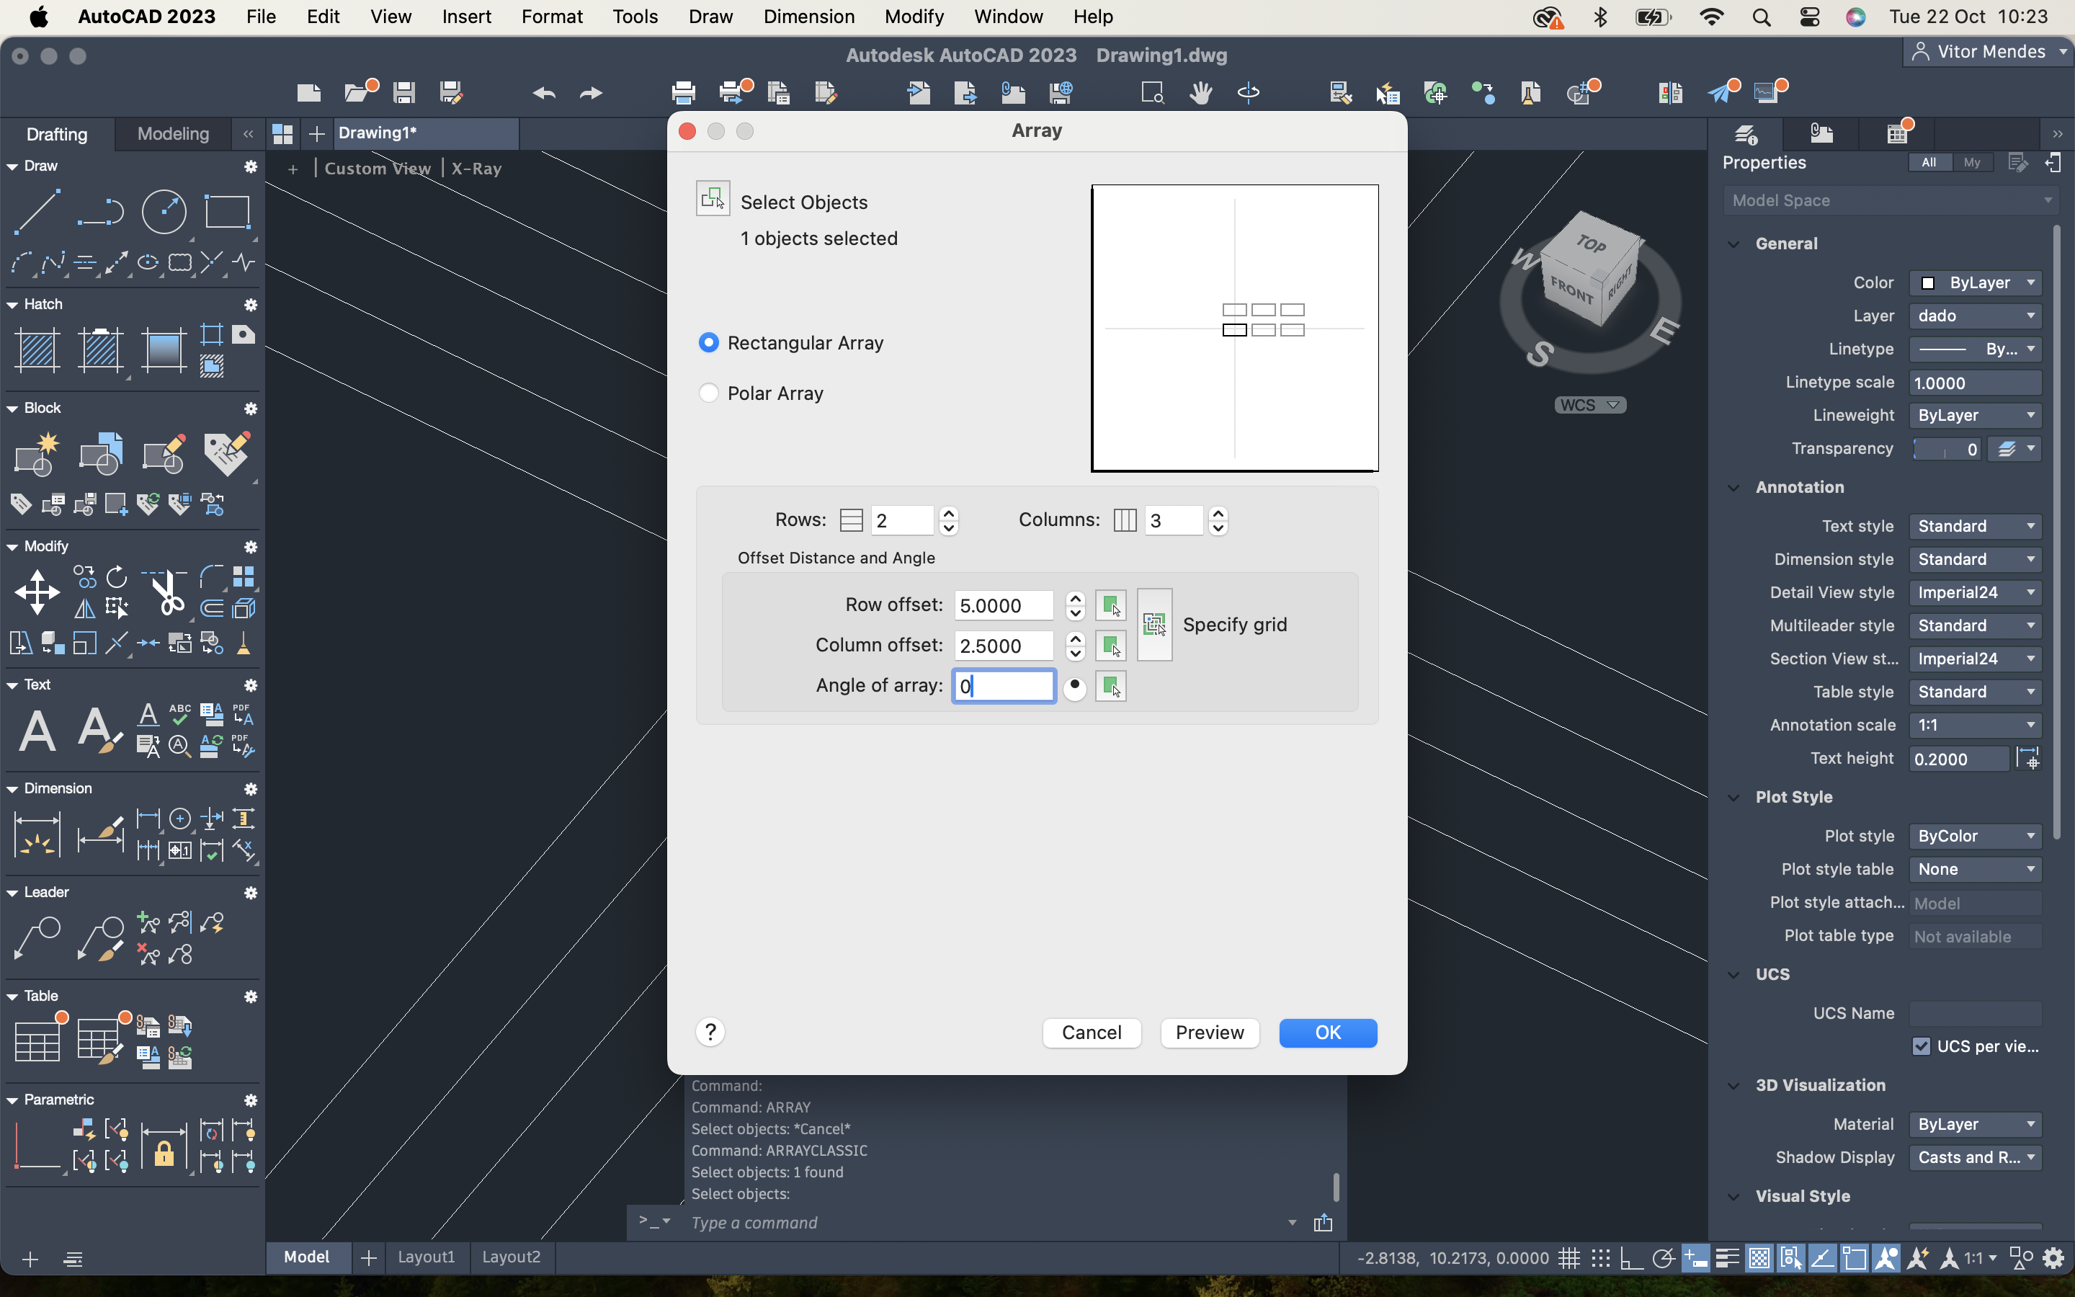The image size is (2075, 1297).
Task: Click Preview in Array dialog
Action: coord(1209,1032)
